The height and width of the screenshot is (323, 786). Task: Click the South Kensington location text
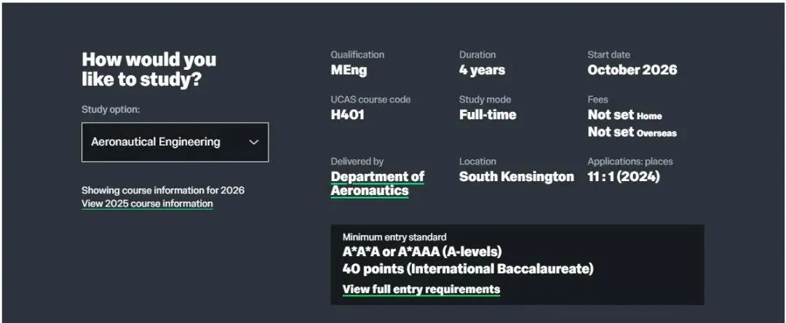pyautogui.click(x=516, y=177)
